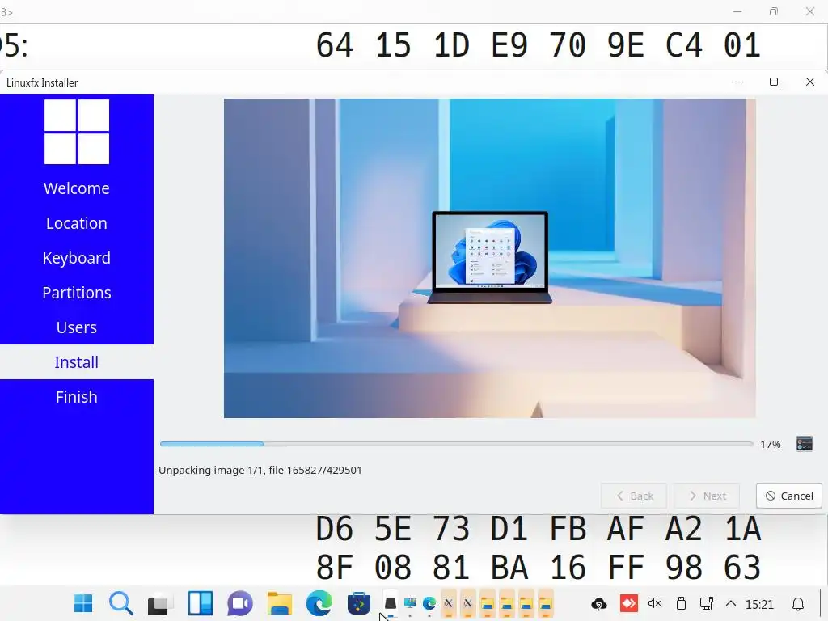The height and width of the screenshot is (621, 828).
Task: Open the display network tray icon
Action: point(707,603)
